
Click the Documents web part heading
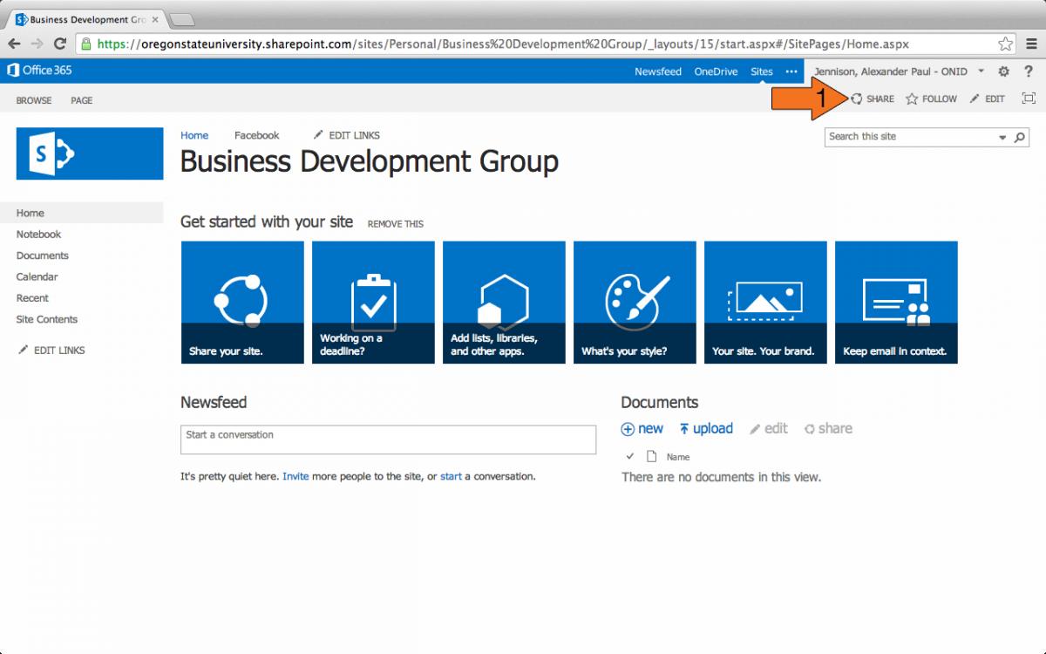coord(660,402)
